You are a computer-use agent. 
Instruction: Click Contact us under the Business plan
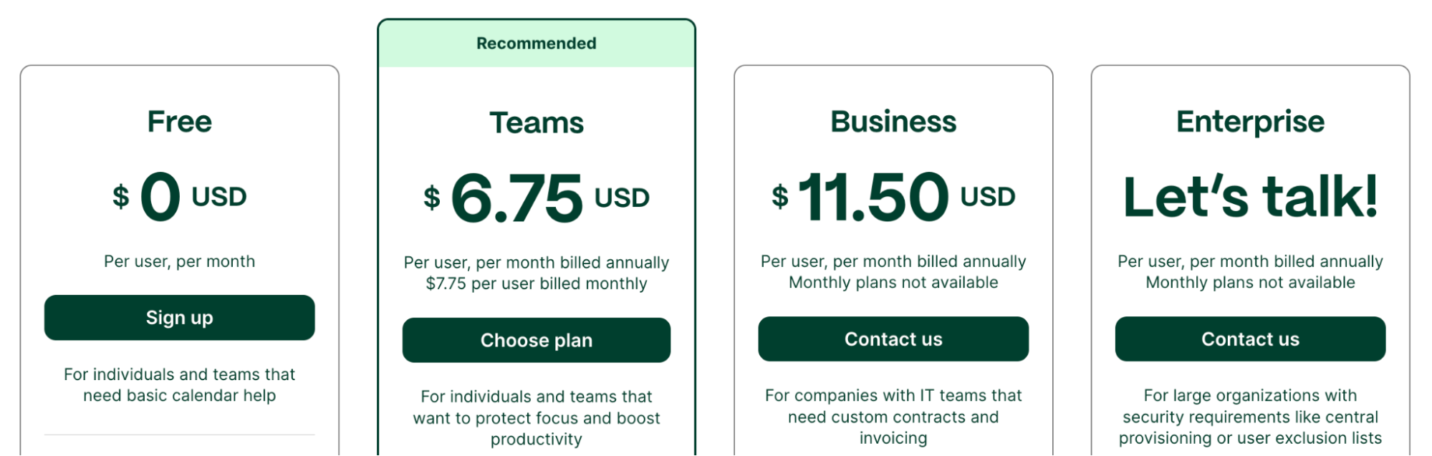click(893, 339)
